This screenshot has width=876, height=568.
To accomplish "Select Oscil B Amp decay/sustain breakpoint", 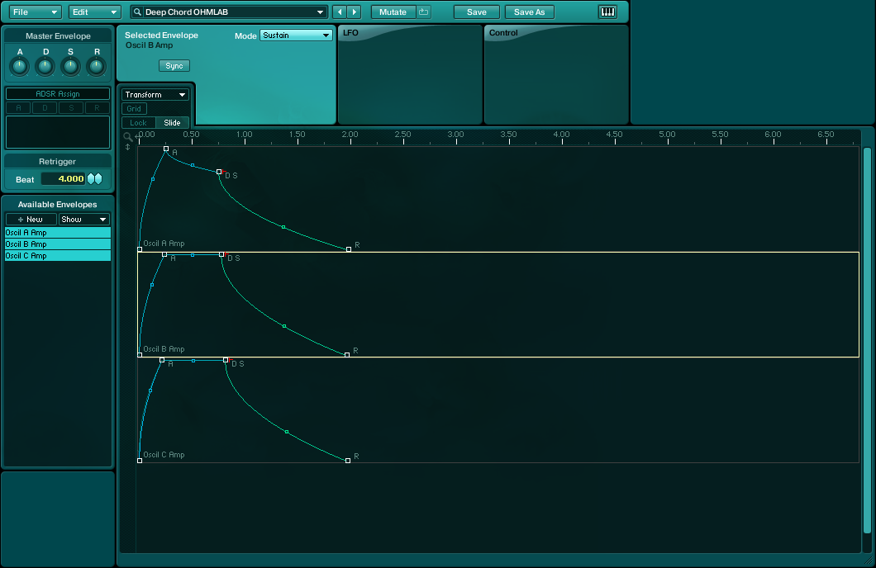I will [x=221, y=254].
